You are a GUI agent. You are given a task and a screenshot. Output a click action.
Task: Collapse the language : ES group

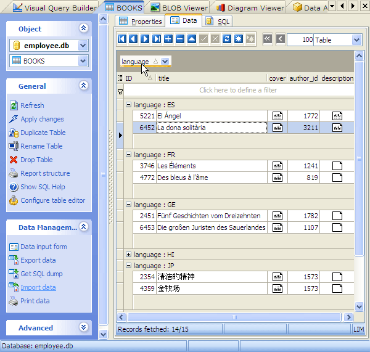click(x=128, y=105)
